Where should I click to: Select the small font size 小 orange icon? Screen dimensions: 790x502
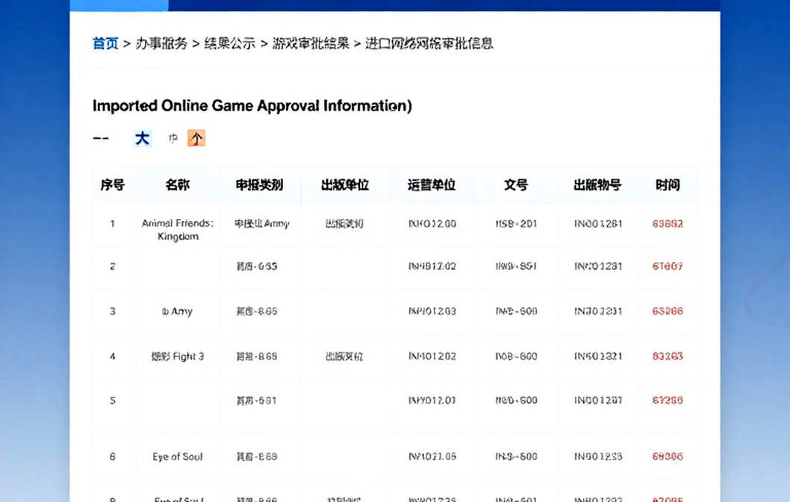[x=196, y=138]
